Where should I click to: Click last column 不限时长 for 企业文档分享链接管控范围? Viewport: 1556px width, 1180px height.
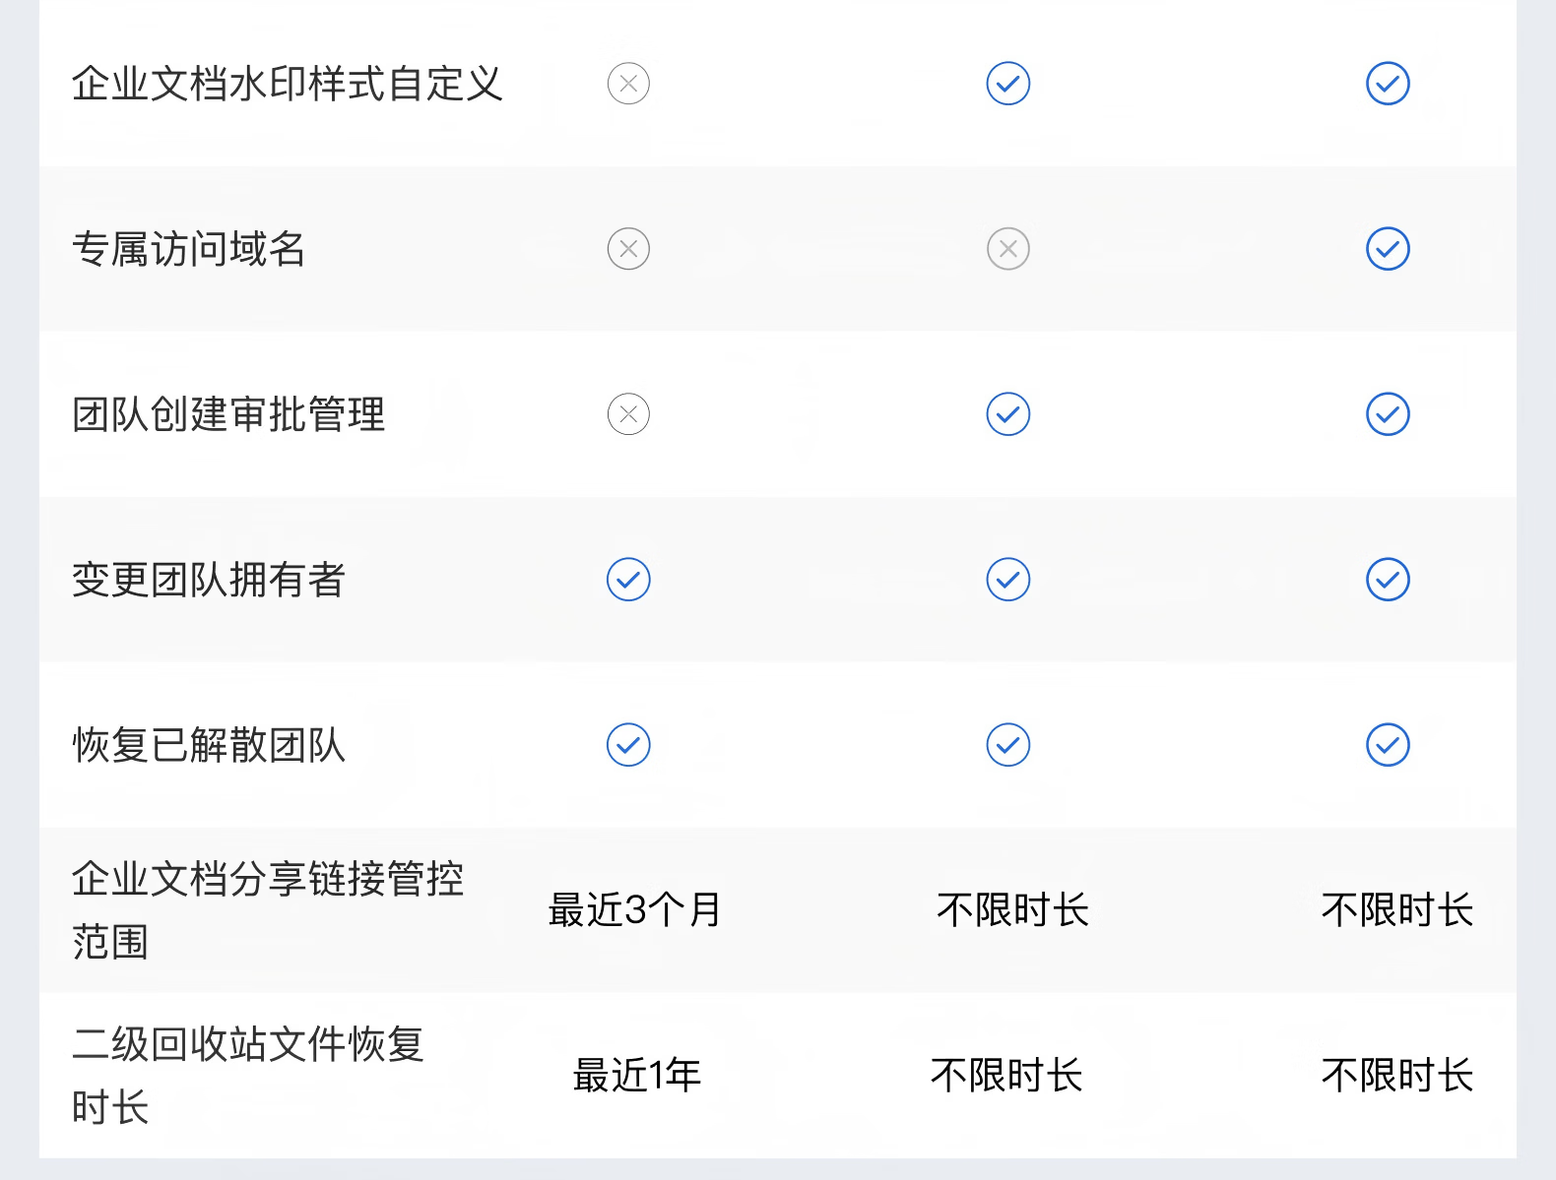coord(1396,910)
